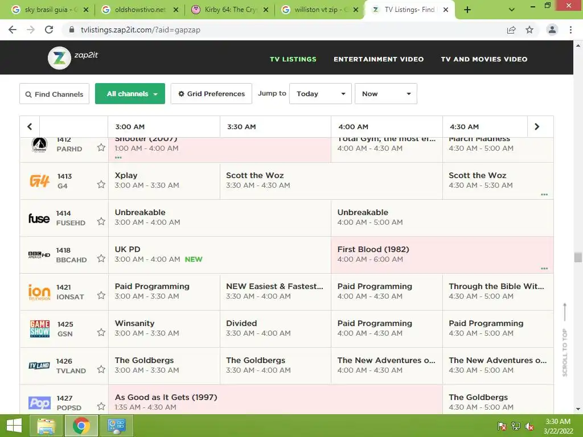The image size is (583, 437).
Task: Toggle favorite star for FUSEHD
Action: tap(101, 221)
